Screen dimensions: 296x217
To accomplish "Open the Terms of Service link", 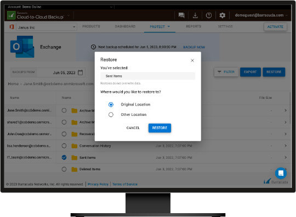I will click(x=125, y=184).
